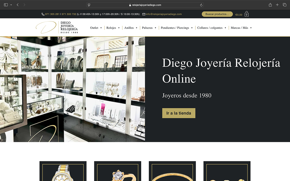Show the tab overview icon

pyautogui.click(x=285, y=5)
